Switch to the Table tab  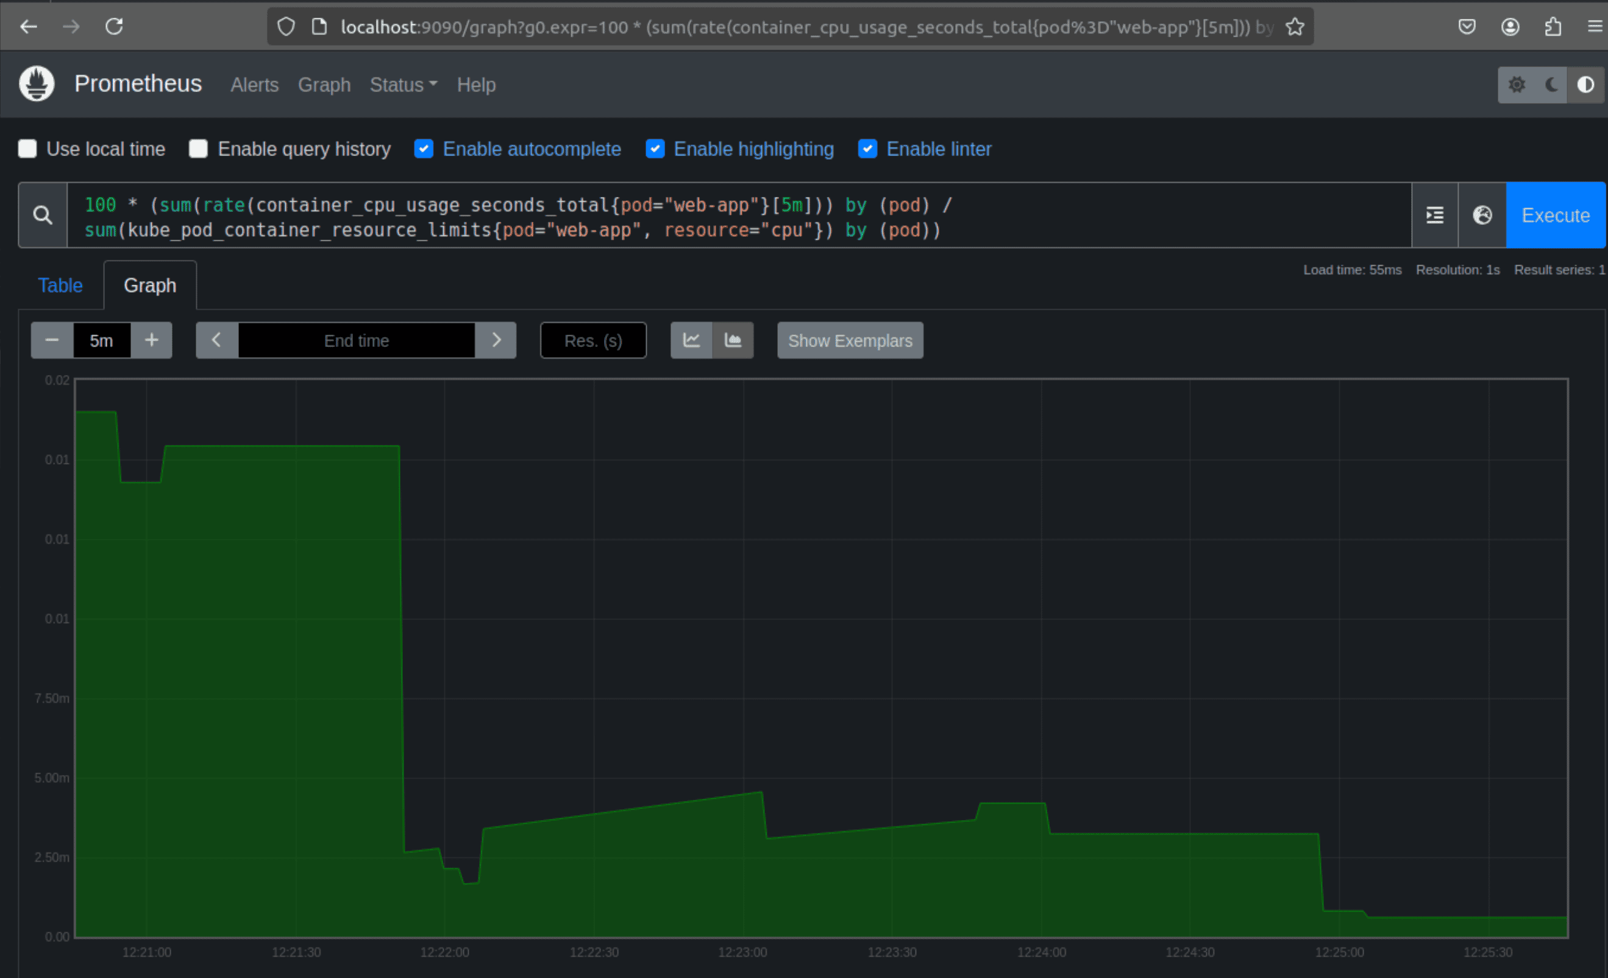tap(60, 285)
